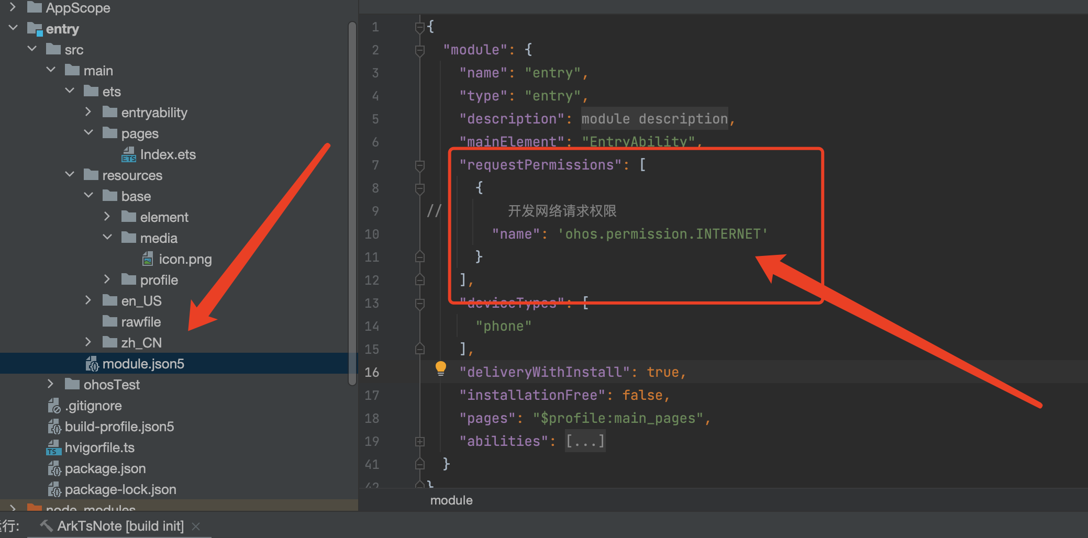Image resolution: width=1088 pixels, height=538 pixels.
Task: Click the package.json file icon
Action: click(54, 468)
